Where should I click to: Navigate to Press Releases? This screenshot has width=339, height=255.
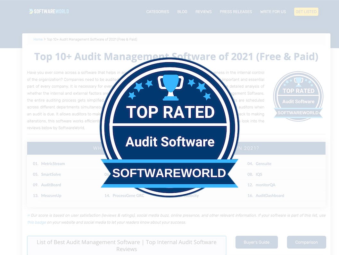[x=236, y=12]
